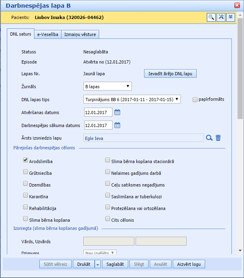Switch to the e-Veselība tab
This screenshot has width=244, height=278.
coord(48,34)
